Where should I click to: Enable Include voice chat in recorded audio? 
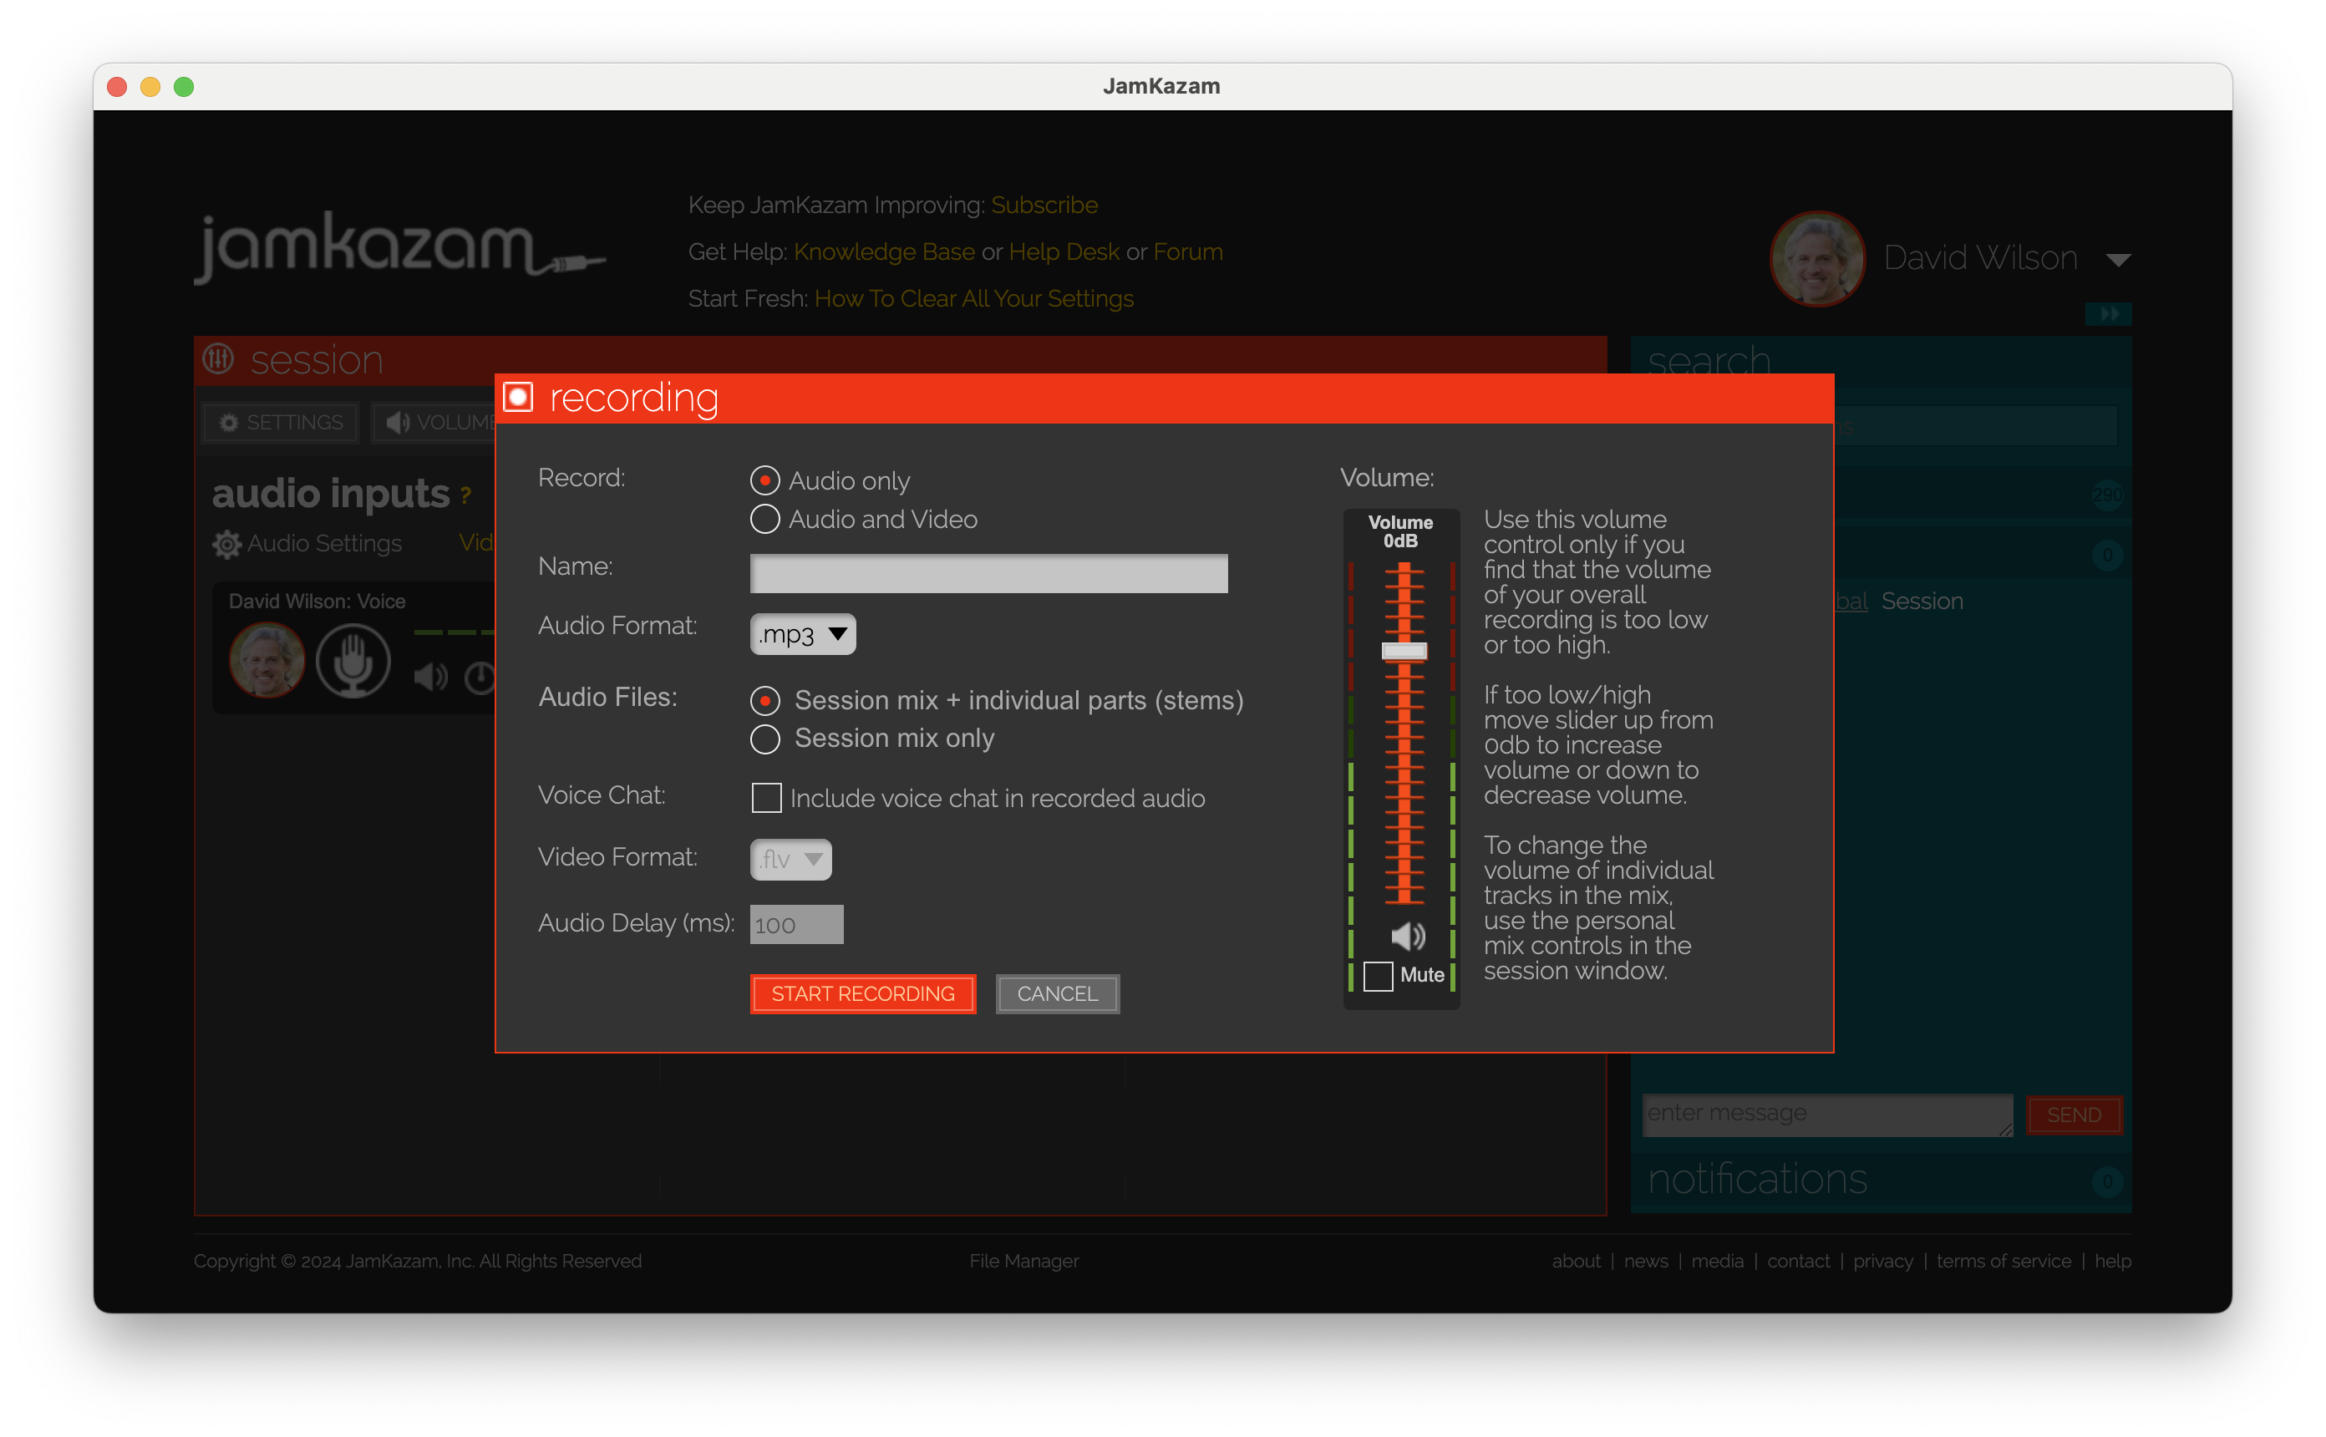pos(766,799)
